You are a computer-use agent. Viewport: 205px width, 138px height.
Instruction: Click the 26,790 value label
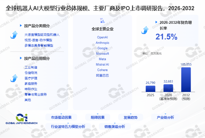click(x=150, y=83)
